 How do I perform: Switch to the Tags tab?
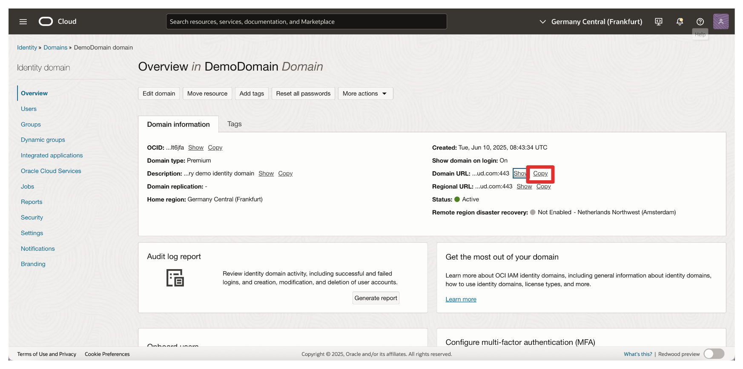pyautogui.click(x=234, y=124)
